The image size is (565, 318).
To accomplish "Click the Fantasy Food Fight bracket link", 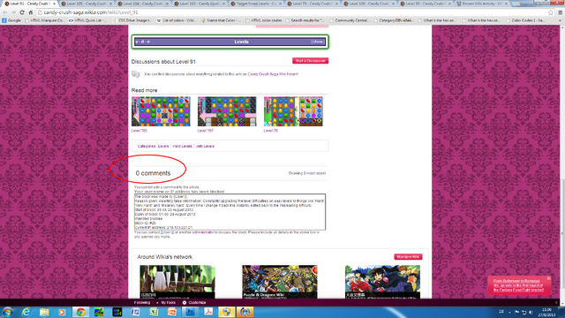I will pos(518,285).
